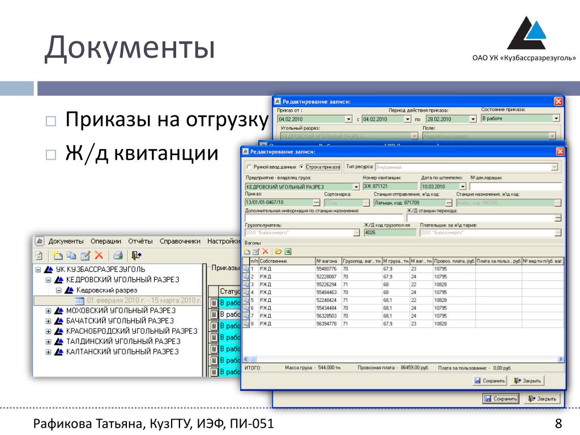Click the printer icon in the main toolbar
Image resolution: width=580 pixels, height=435 pixels.
pos(118,255)
